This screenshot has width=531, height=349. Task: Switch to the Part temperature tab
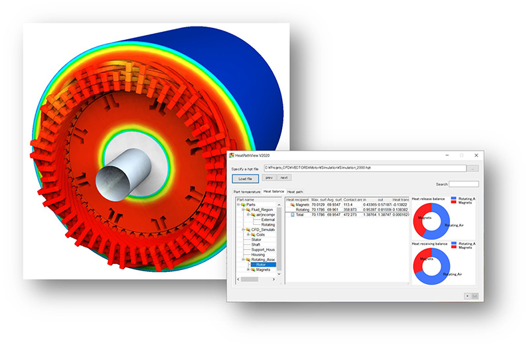(246, 192)
